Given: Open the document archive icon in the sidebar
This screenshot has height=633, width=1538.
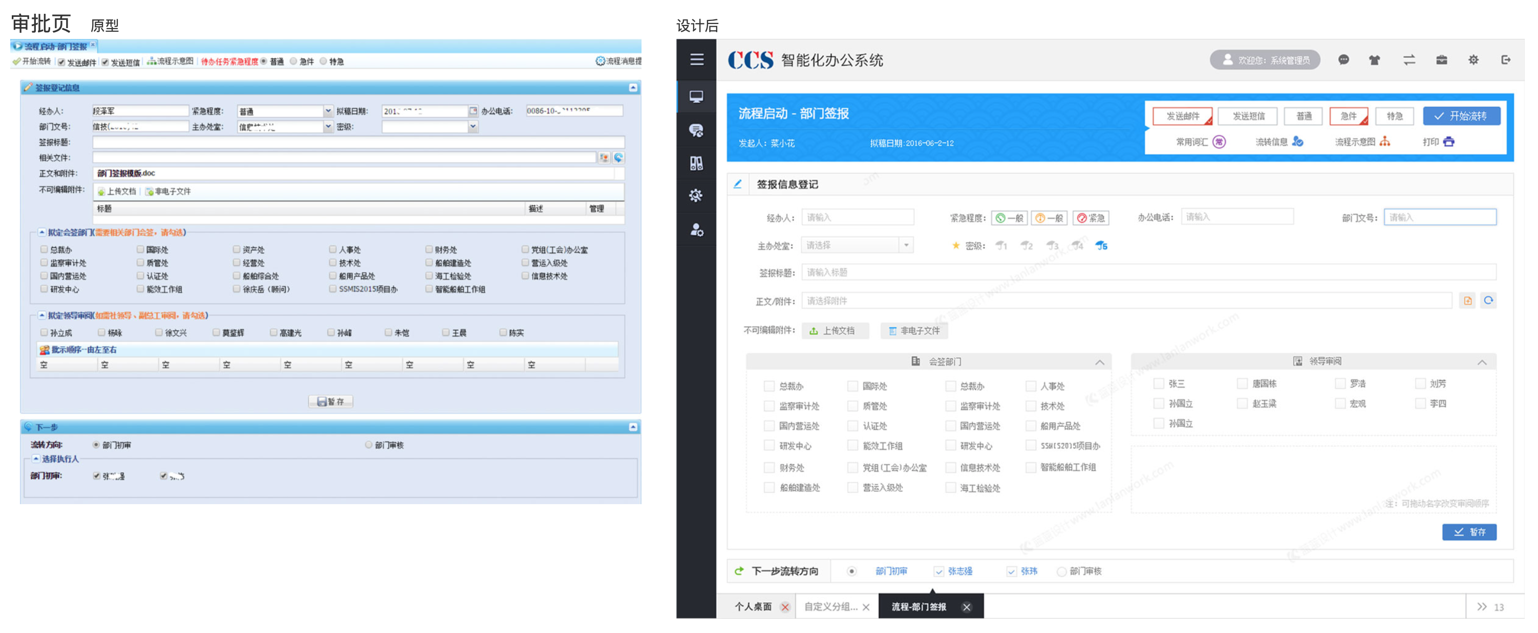Looking at the screenshot, I should [697, 164].
